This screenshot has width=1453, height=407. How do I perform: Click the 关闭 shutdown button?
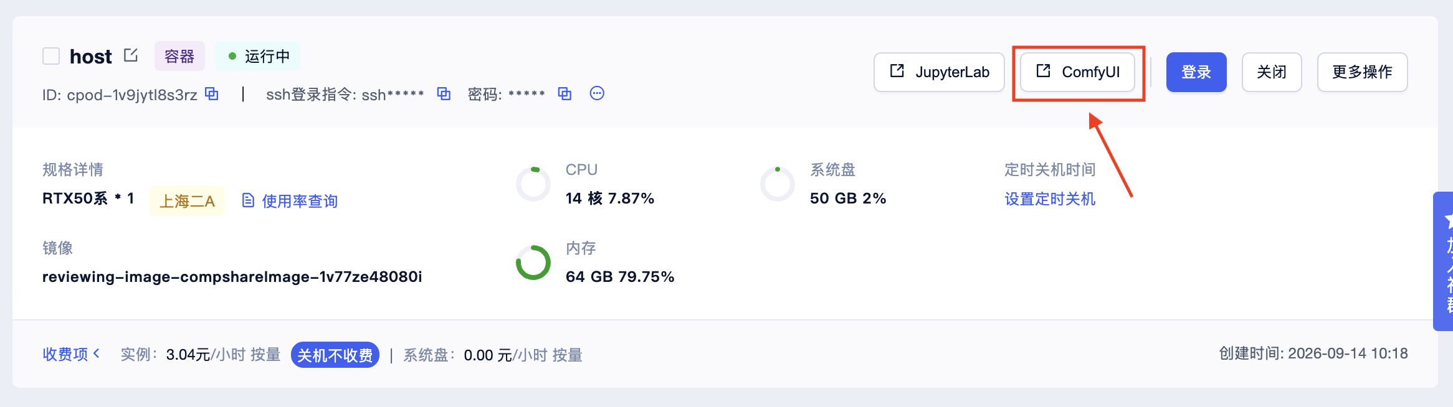[1272, 72]
